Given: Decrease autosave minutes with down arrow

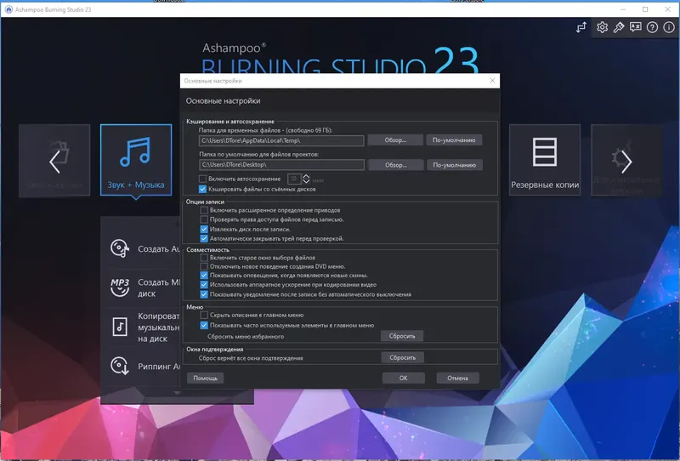Looking at the screenshot, I should point(306,181).
